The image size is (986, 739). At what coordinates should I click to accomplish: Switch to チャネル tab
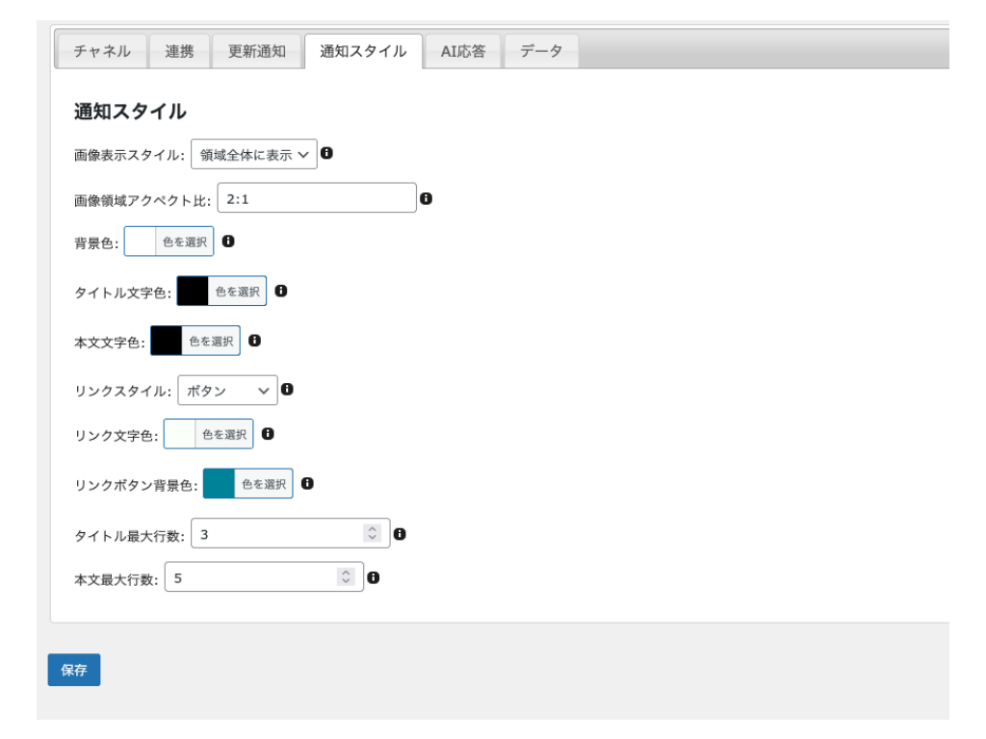coord(102,52)
